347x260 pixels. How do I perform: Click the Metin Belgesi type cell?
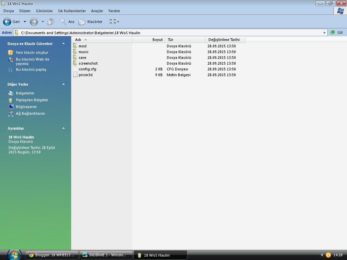[x=179, y=75]
